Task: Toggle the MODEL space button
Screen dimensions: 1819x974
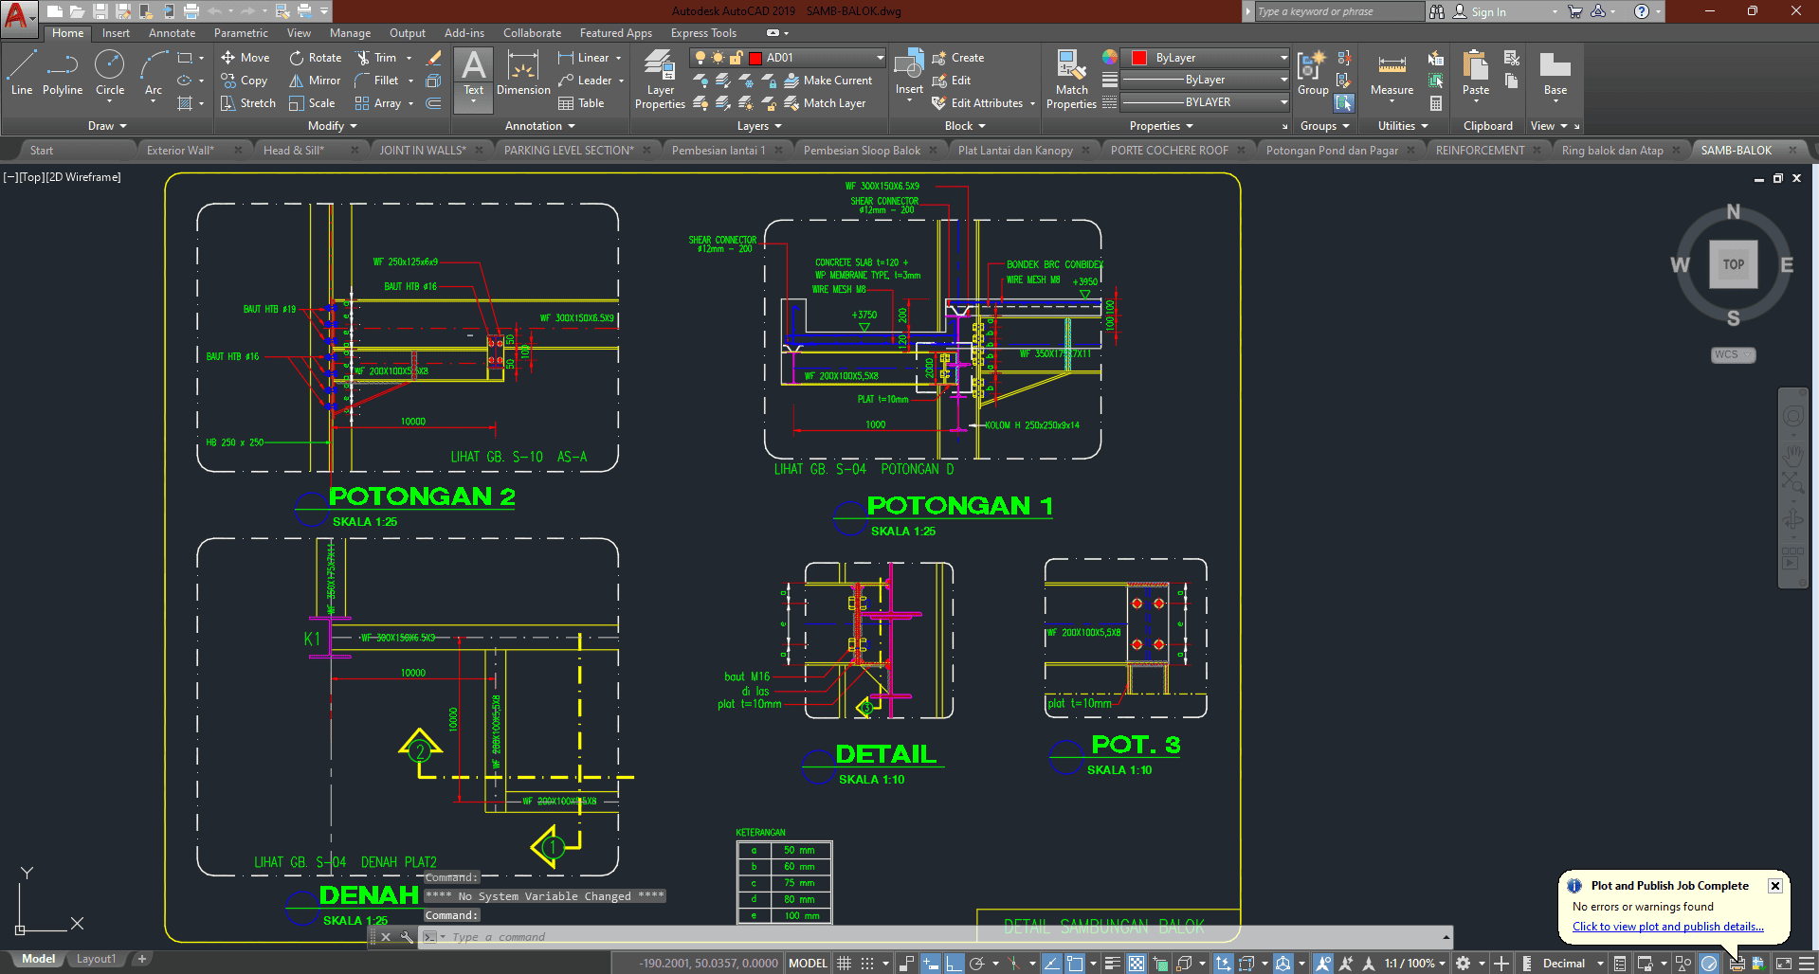Action: 808,964
